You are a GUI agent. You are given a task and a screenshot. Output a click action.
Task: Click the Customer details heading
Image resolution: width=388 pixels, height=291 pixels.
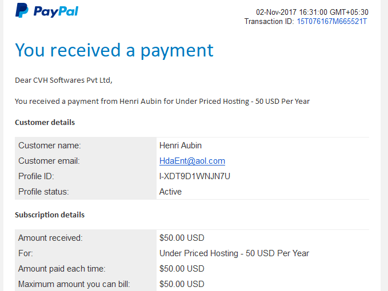[45, 123]
